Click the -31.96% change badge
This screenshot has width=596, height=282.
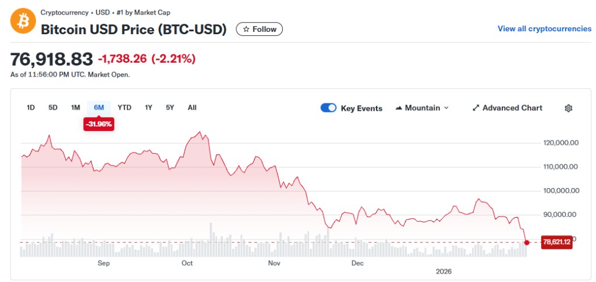pyautogui.click(x=98, y=124)
